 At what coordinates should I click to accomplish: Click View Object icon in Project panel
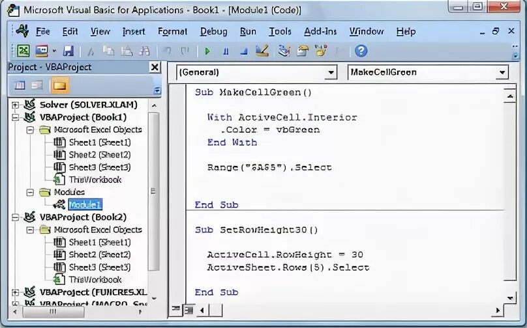click(x=37, y=85)
